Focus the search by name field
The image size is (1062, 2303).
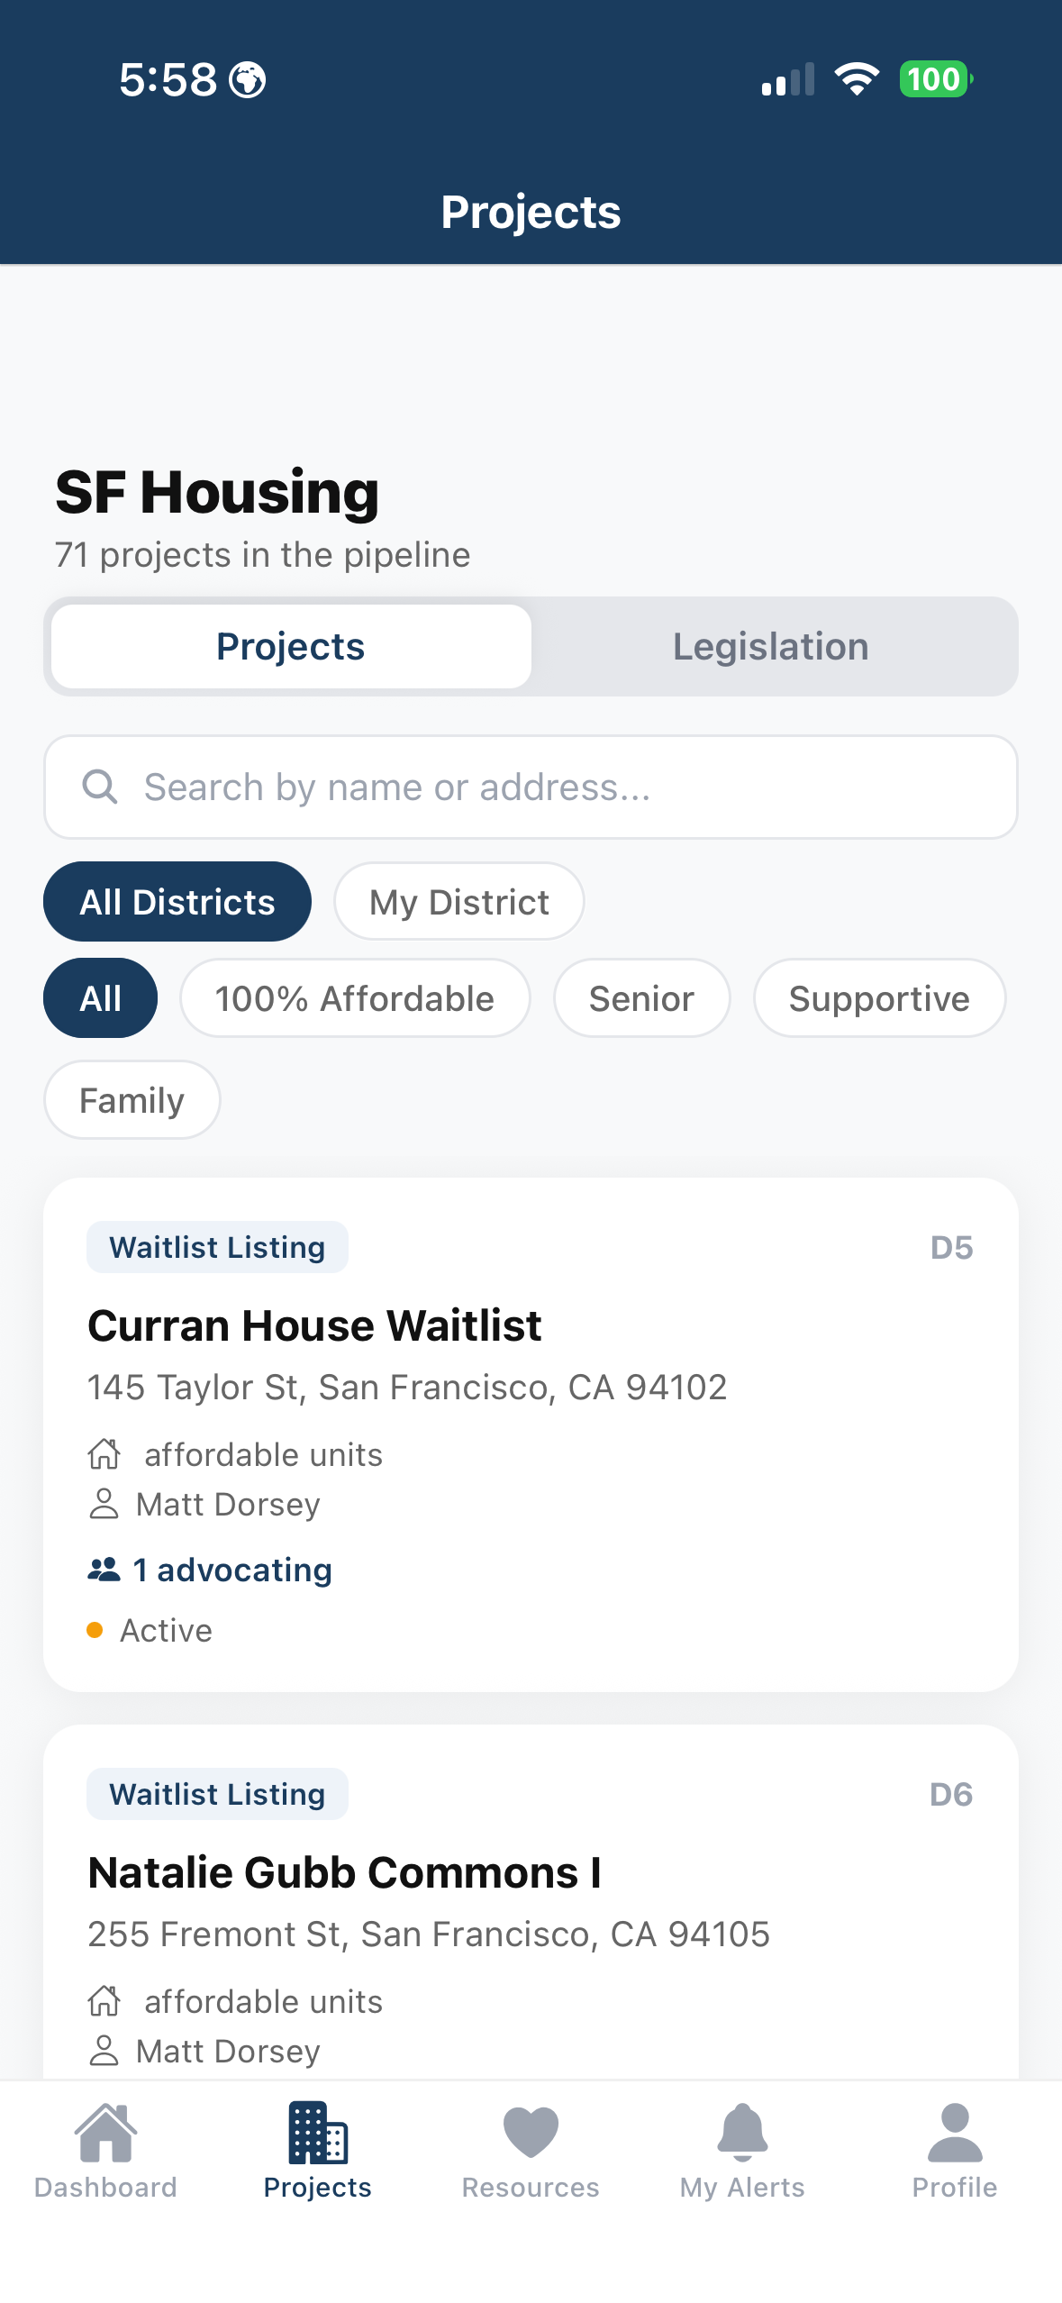(x=531, y=787)
